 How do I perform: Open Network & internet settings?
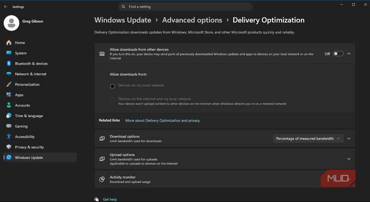click(40, 74)
